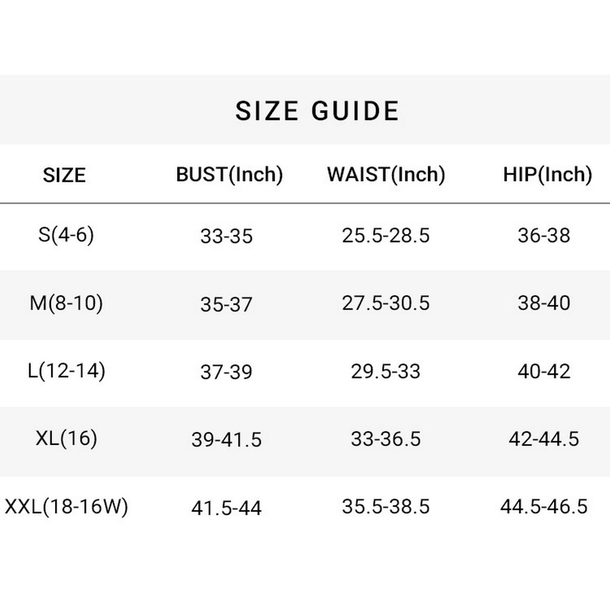
Task: Select the M(8-10) size row label
Action: [x=66, y=303]
